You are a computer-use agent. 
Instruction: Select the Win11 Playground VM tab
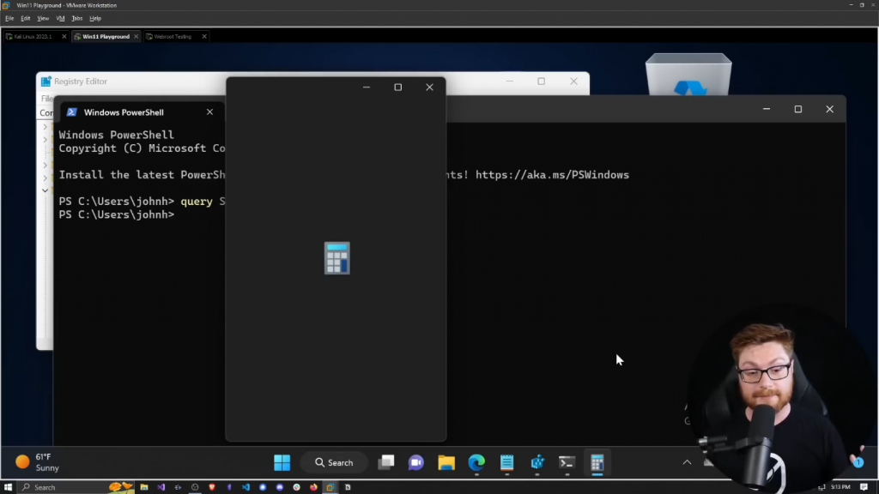(106, 36)
